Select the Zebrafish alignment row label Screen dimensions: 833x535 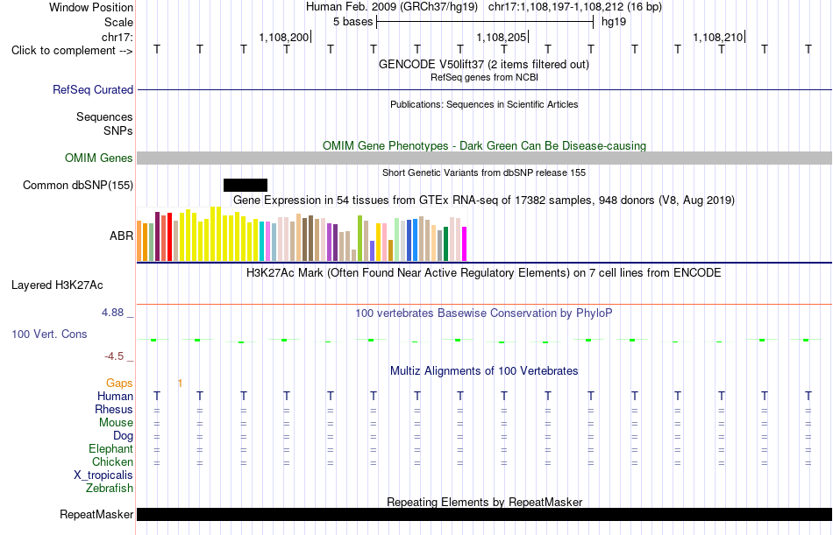110,488
